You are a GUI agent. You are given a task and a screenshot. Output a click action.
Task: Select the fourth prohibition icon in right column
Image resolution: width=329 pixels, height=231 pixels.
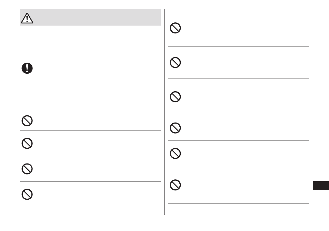[x=175, y=128]
